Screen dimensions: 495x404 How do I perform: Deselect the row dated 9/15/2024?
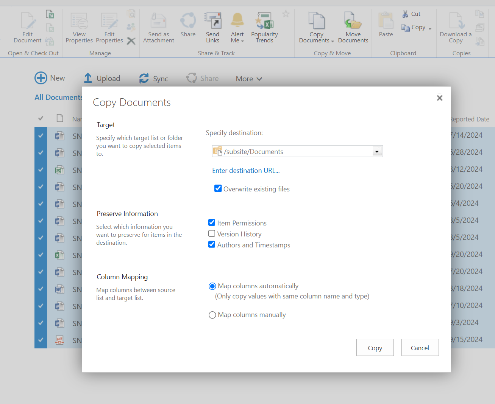coord(41,340)
